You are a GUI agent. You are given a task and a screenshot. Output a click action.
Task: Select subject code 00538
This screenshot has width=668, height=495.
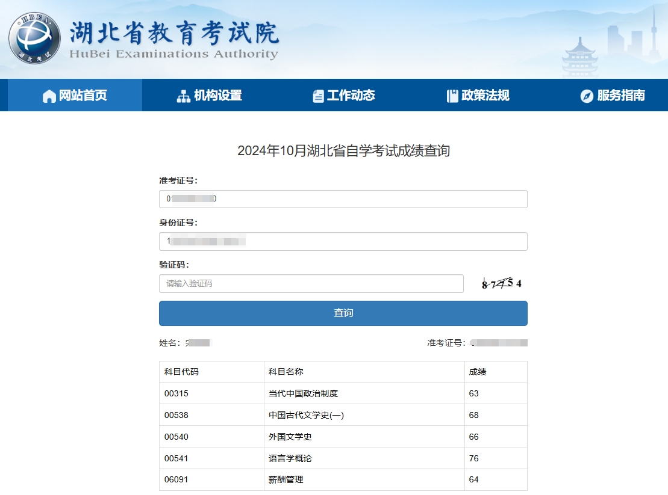coord(176,415)
